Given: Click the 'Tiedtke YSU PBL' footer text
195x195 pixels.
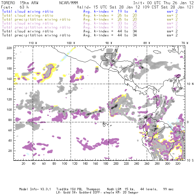Looking at the screenshot, I should coord(69,189).
